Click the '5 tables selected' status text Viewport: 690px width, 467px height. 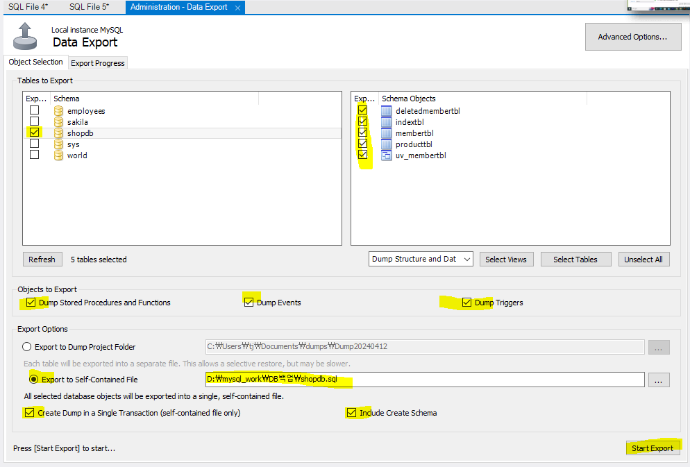[x=99, y=260]
